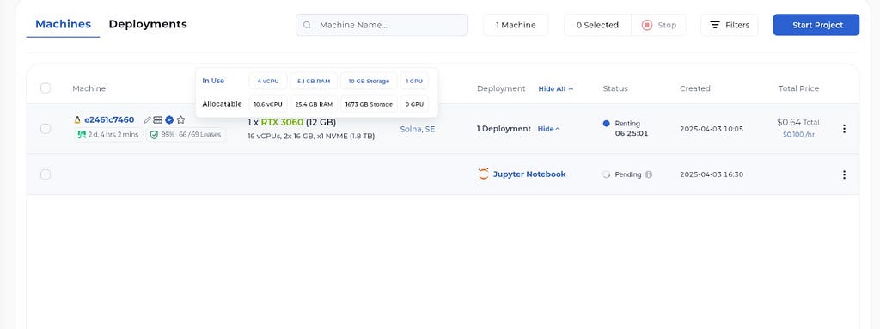This screenshot has height=329, width=880.
Task: Click the $0.100 /hr price text
Action: click(x=798, y=135)
